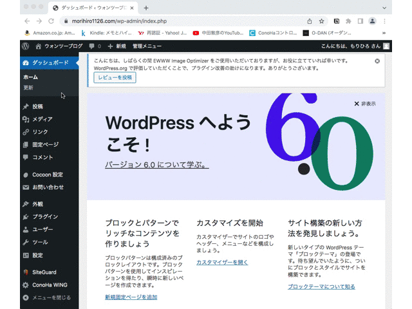Select 更新 submenu item
This screenshot has height=309, width=412.
click(28, 88)
